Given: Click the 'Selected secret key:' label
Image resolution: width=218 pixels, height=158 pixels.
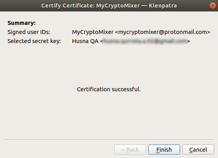Looking at the screenshot, I should coord(34,41).
